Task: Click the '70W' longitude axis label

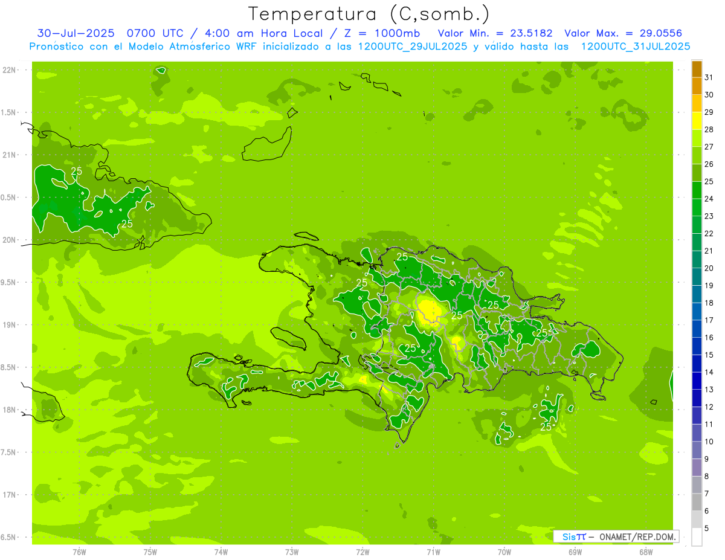Action: click(x=504, y=552)
